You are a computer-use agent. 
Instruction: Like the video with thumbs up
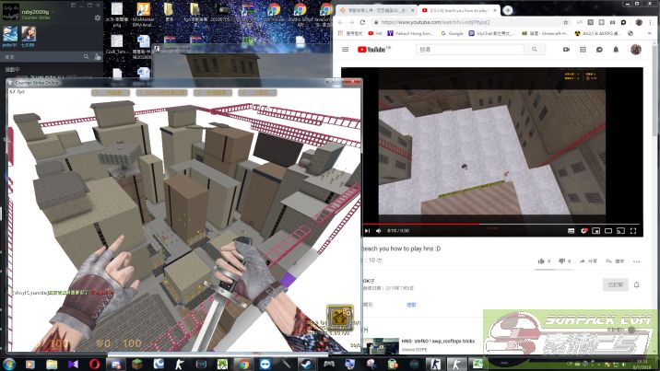544,261
